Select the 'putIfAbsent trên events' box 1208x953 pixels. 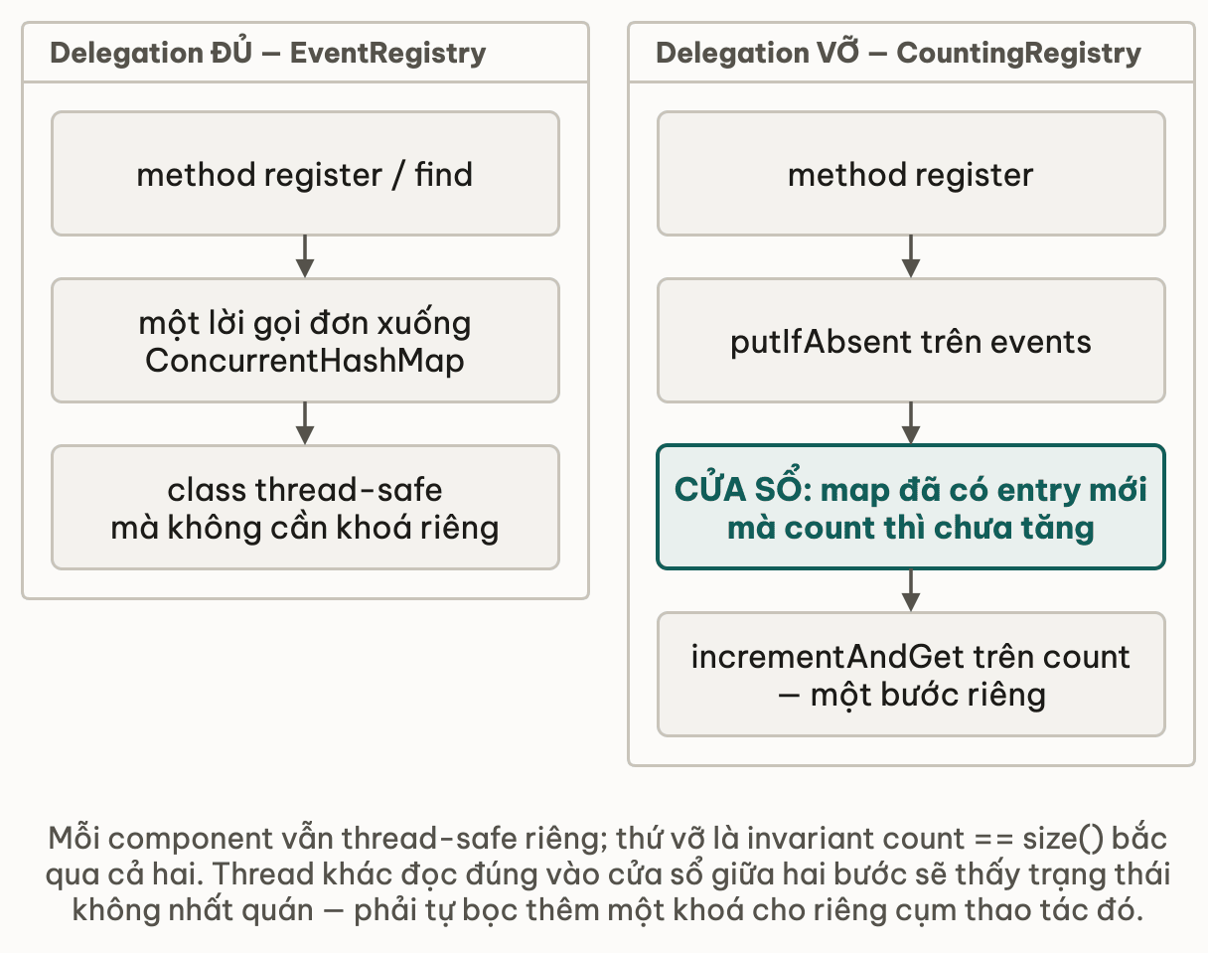pyautogui.click(x=911, y=340)
